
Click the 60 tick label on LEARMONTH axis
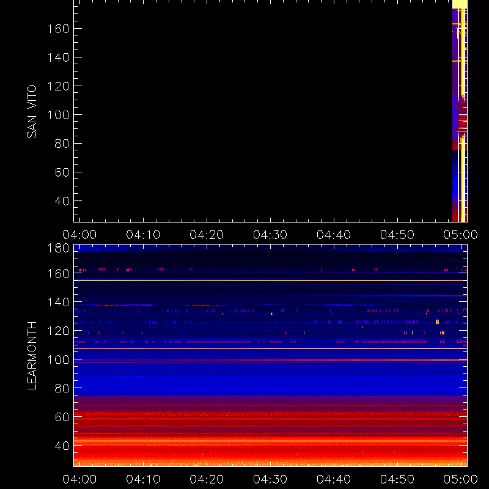click(x=62, y=417)
